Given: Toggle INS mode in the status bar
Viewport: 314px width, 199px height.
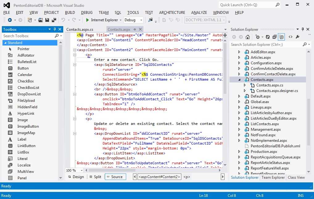Looking at the screenshot, I should pos(300,196).
